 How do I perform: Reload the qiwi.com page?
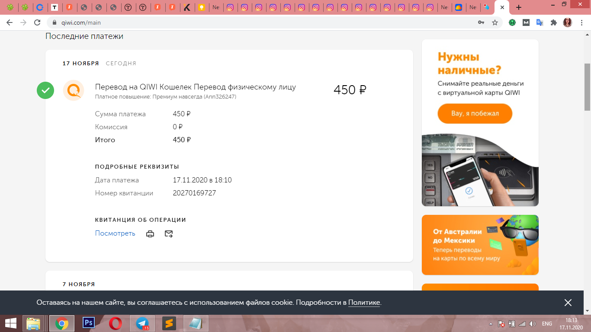click(x=37, y=22)
